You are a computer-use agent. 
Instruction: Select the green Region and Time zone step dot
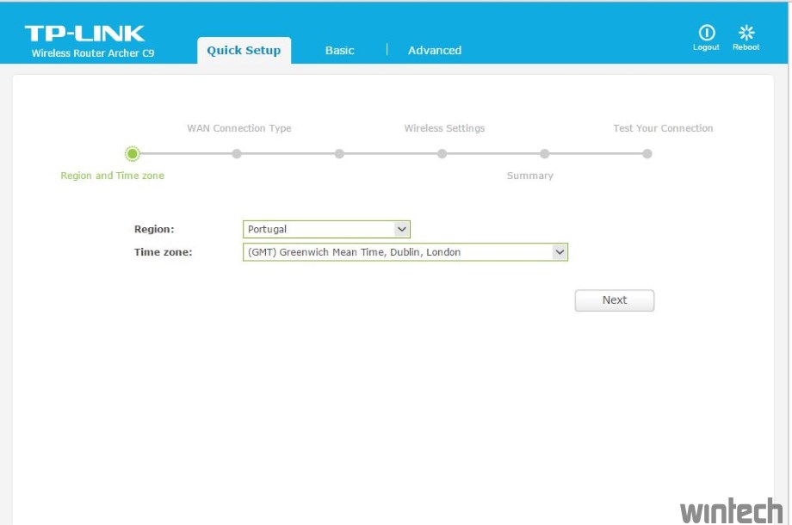(132, 154)
